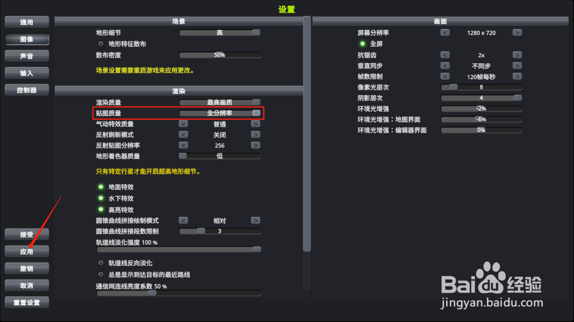Enable 地形特征散布 option
The width and height of the screenshot is (574, 322).
[101, 44]
